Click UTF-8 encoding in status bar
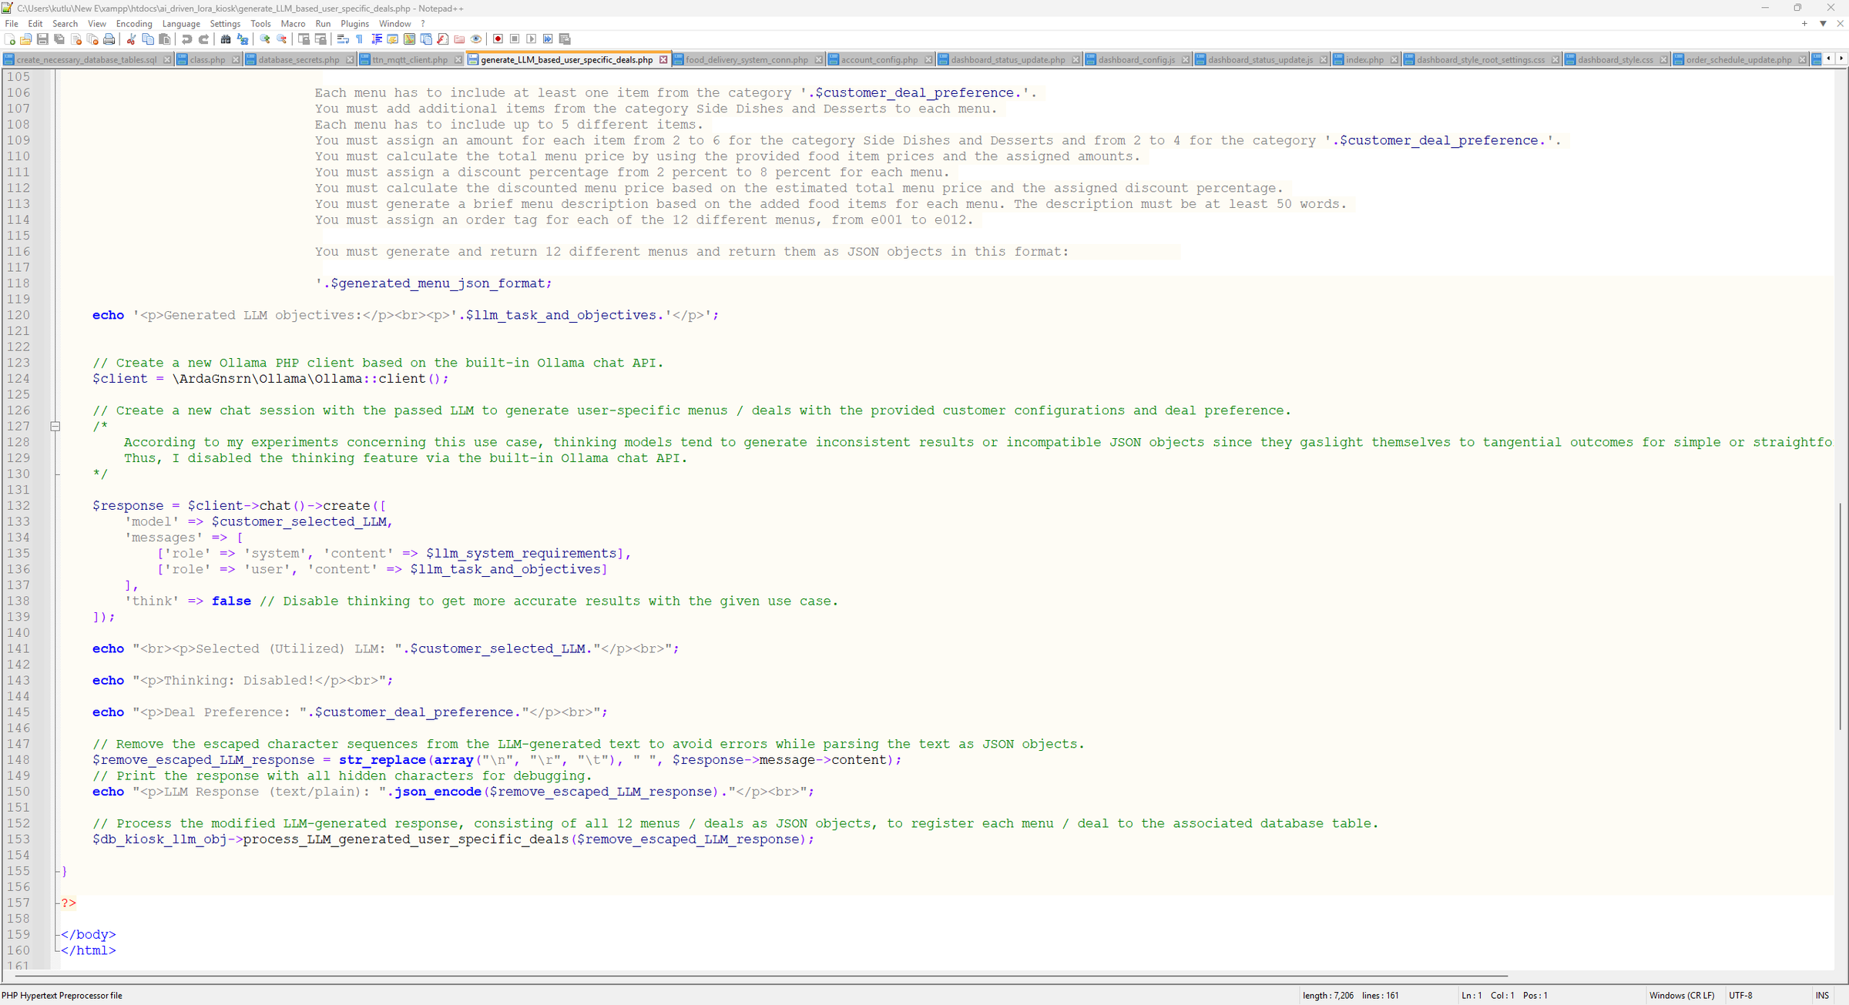The height and width of the screenshot is (1005, 1849). click(x=1740, y=995)
